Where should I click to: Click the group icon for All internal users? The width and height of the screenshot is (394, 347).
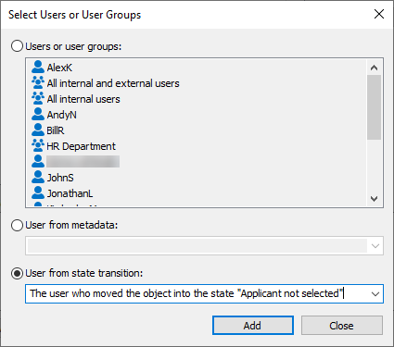coord(38,98)
